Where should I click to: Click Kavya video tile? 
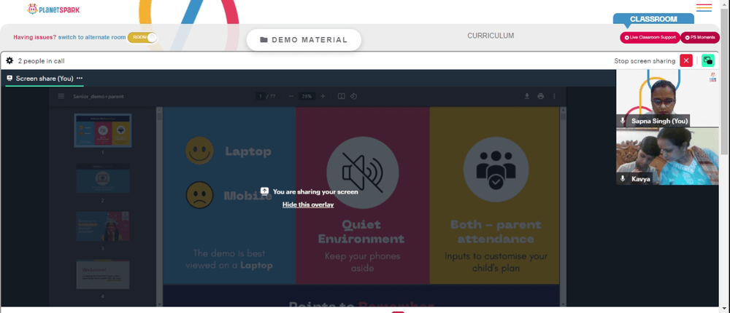(667, 156)
